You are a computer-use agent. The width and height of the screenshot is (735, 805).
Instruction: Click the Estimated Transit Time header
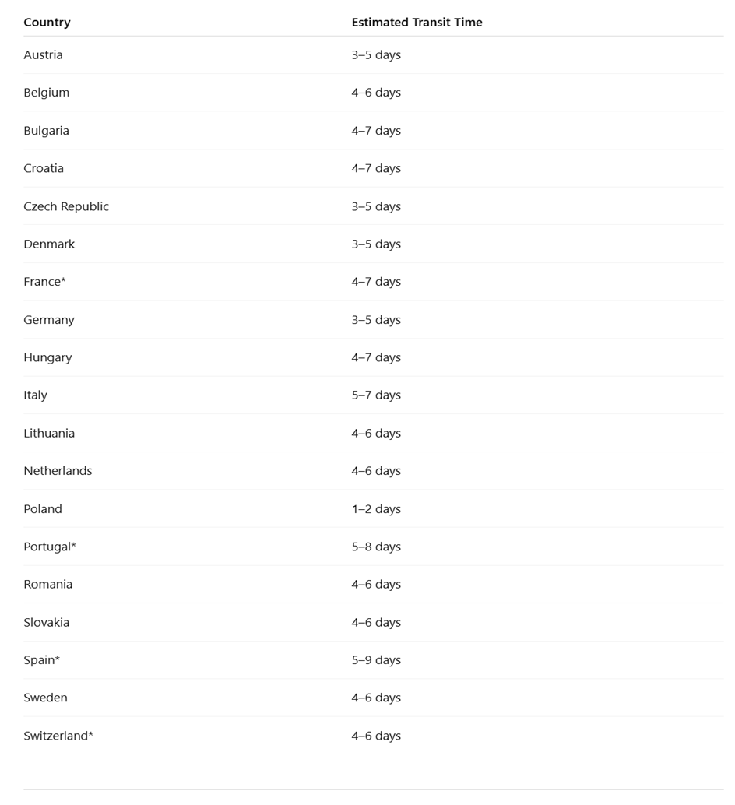click(x=417, y=22)
